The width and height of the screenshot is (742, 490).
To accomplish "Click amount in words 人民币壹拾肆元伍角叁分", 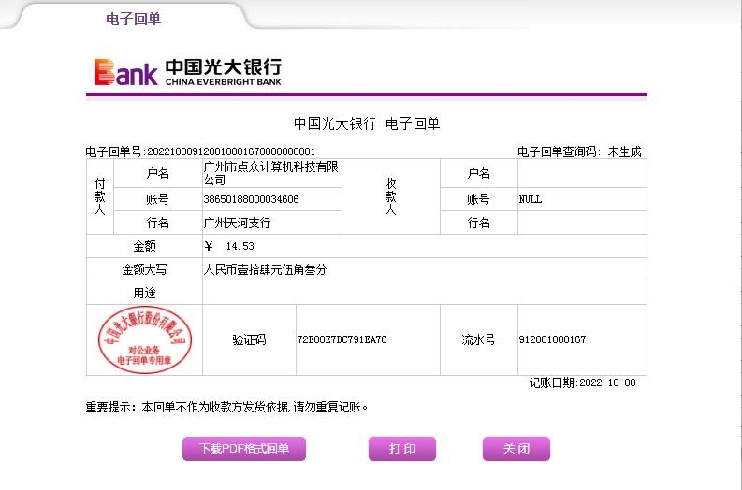I will [266, 269].
